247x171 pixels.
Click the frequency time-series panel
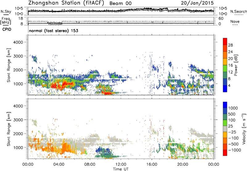[121, 21]
